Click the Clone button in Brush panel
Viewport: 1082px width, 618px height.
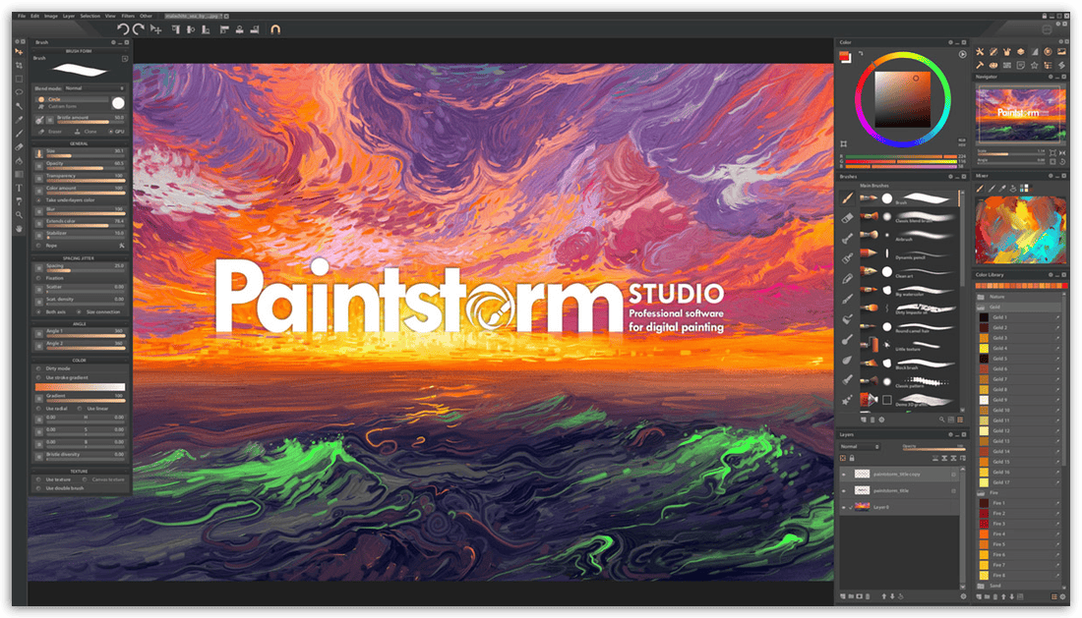(x=86, y=131)
